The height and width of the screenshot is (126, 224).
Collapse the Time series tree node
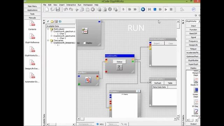[48, 41]
